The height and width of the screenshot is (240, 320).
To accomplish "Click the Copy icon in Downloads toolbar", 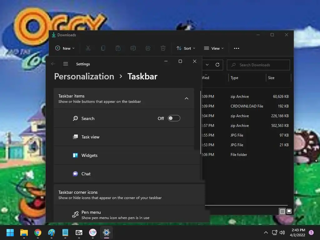I will [103, 48].
